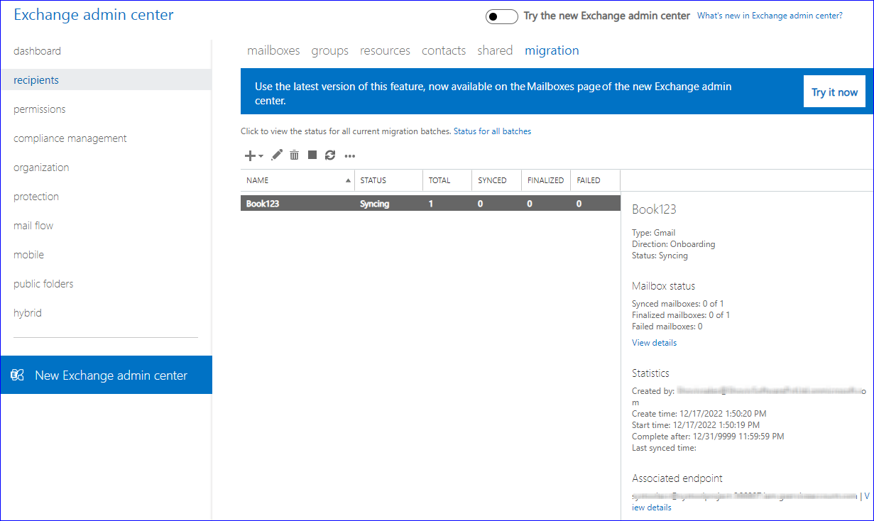The height and width of the screenshot is (521, 874).
Task: Open the more options ellipsis icon
Action: pos(349,156)
